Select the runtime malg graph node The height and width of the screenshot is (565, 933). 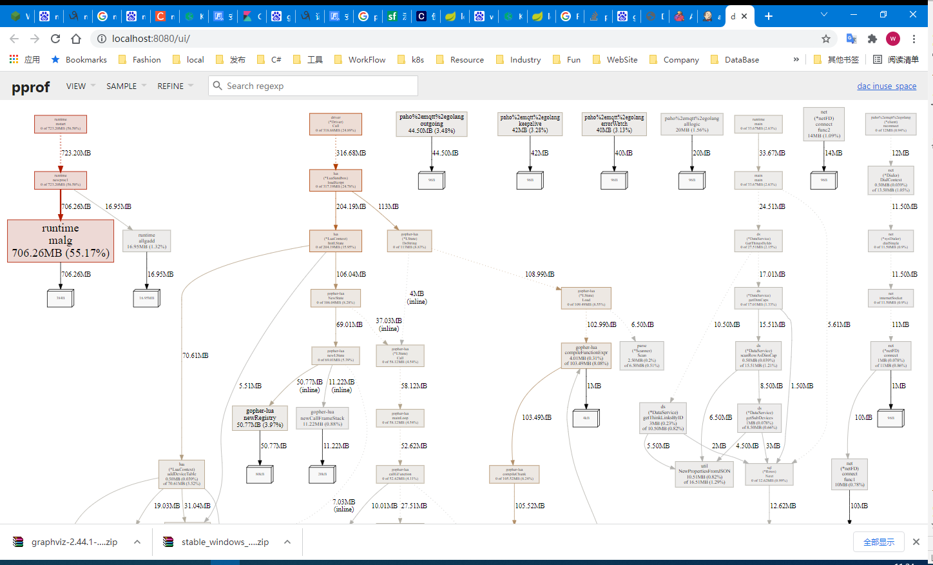(x=61, y=241)
